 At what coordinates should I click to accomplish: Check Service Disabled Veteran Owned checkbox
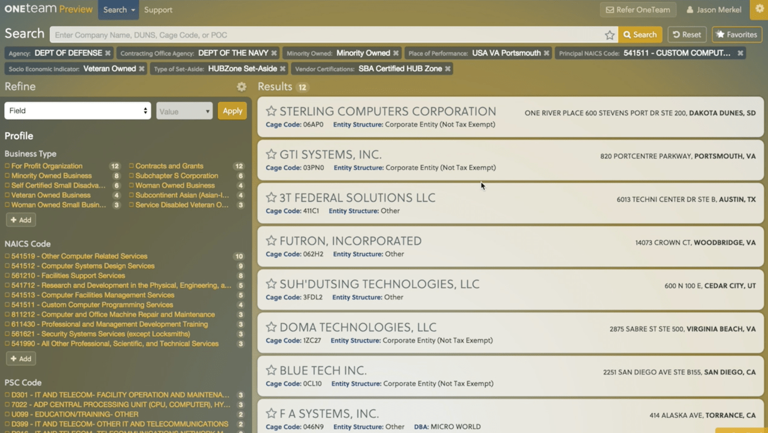131,205
